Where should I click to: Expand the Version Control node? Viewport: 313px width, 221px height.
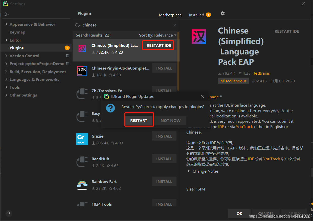point(6,56)
